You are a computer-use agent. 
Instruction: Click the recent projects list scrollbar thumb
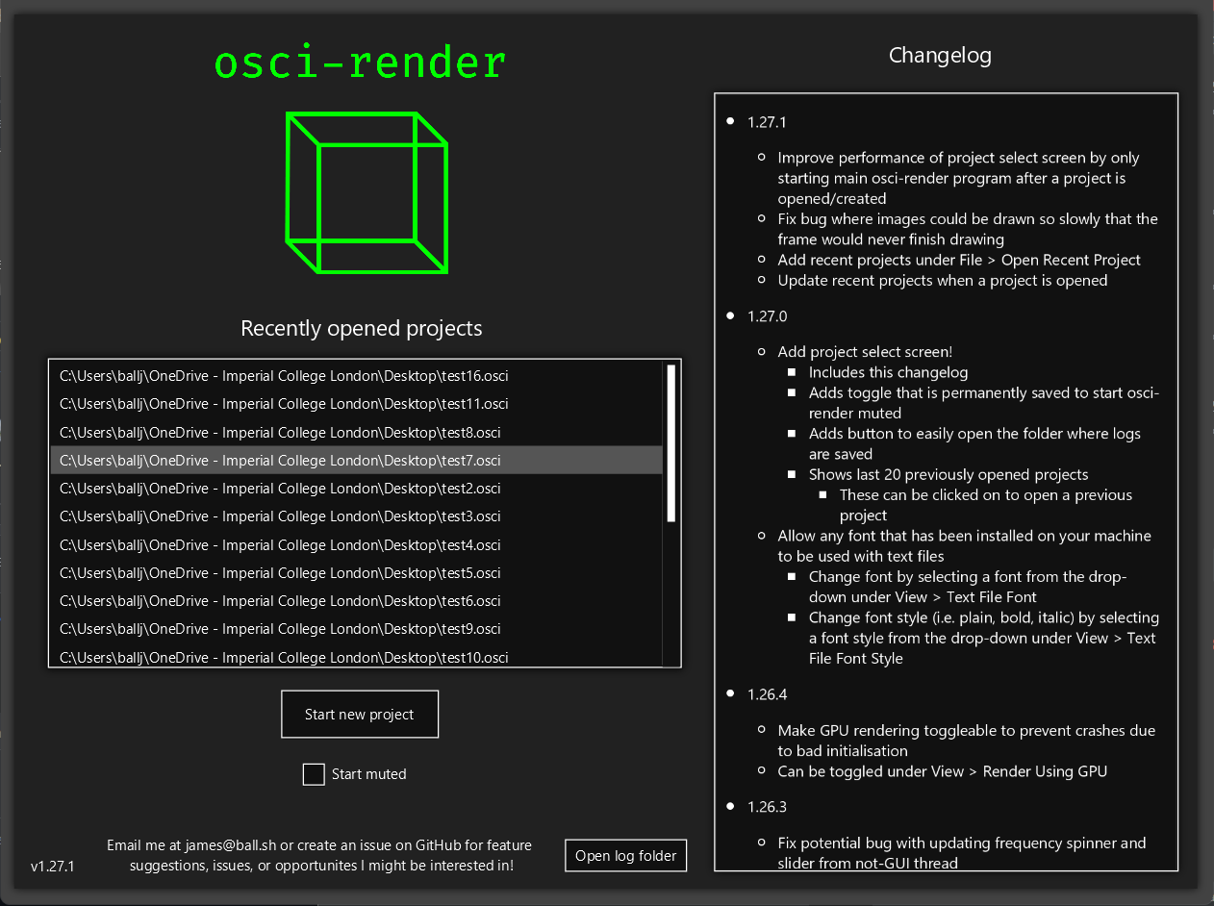(x=670, y=442)
